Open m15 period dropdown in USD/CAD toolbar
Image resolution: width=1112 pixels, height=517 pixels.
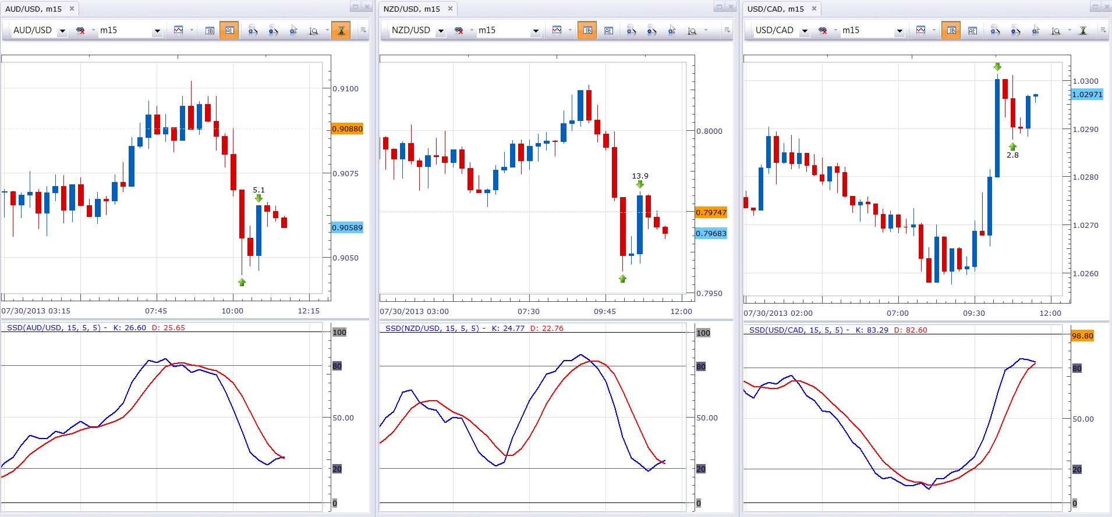pyautogui.click(x=899, y=31)
